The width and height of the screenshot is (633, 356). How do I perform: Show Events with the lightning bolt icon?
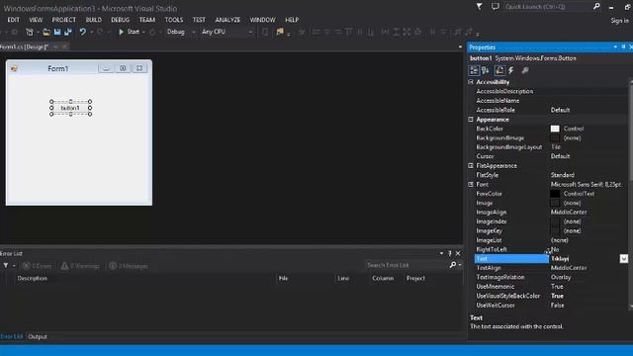[511, 70]
